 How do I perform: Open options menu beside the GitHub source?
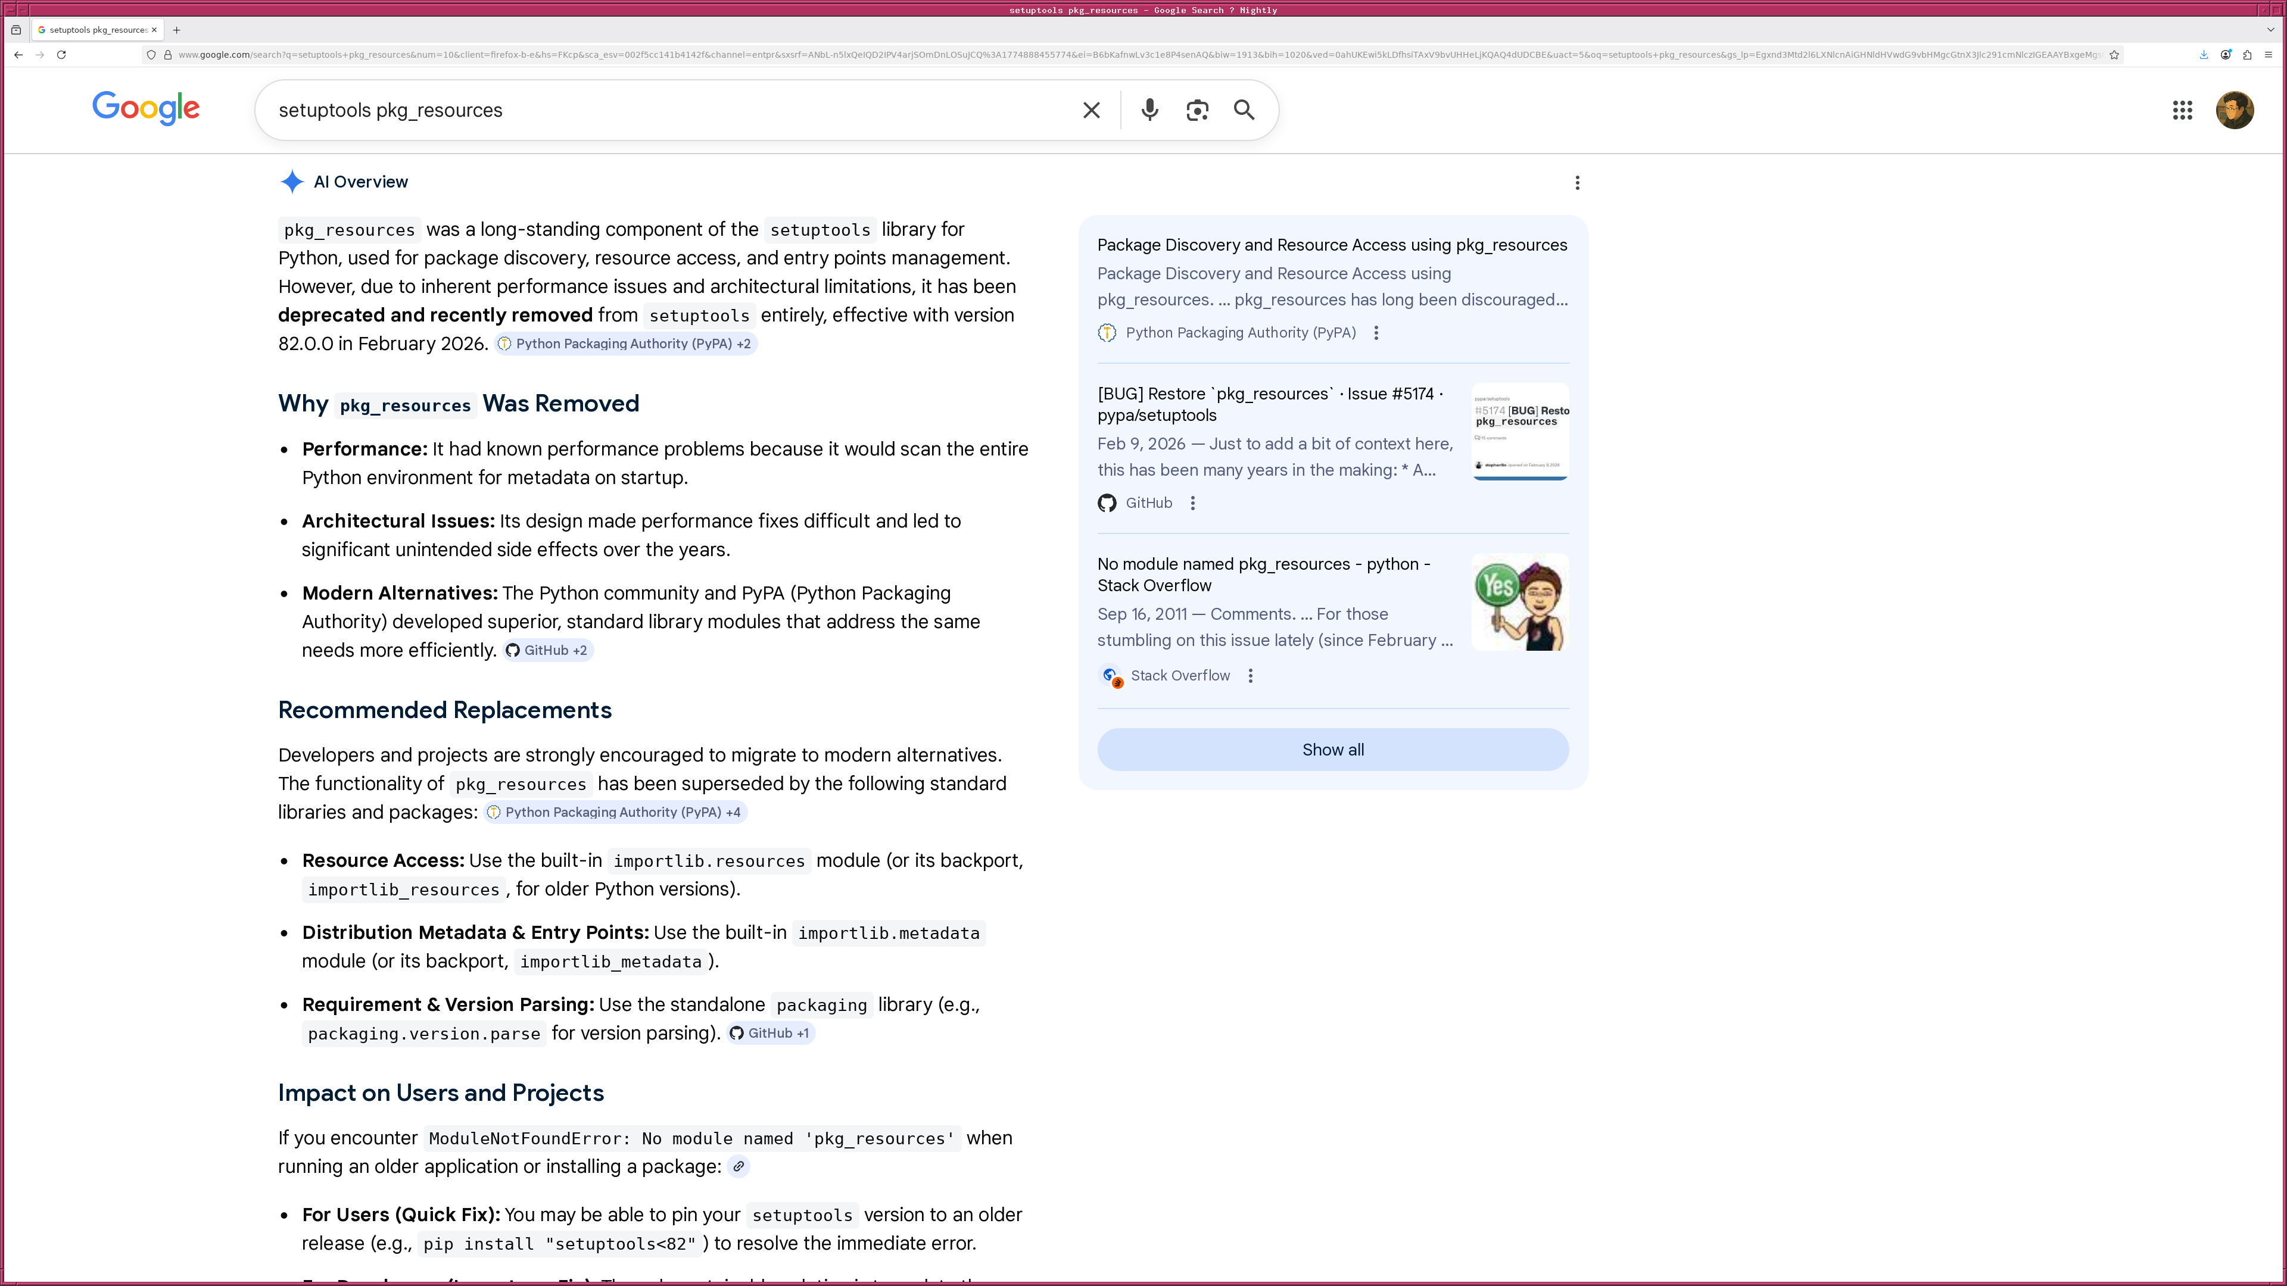[1192, 502]
